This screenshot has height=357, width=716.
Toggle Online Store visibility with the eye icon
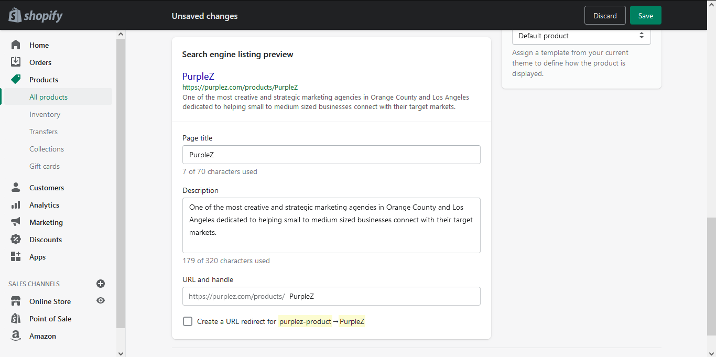point(100,301)
